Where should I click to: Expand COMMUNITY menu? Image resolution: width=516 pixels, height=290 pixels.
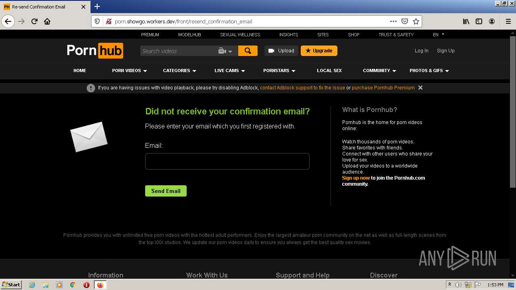[x=379, y=70]
